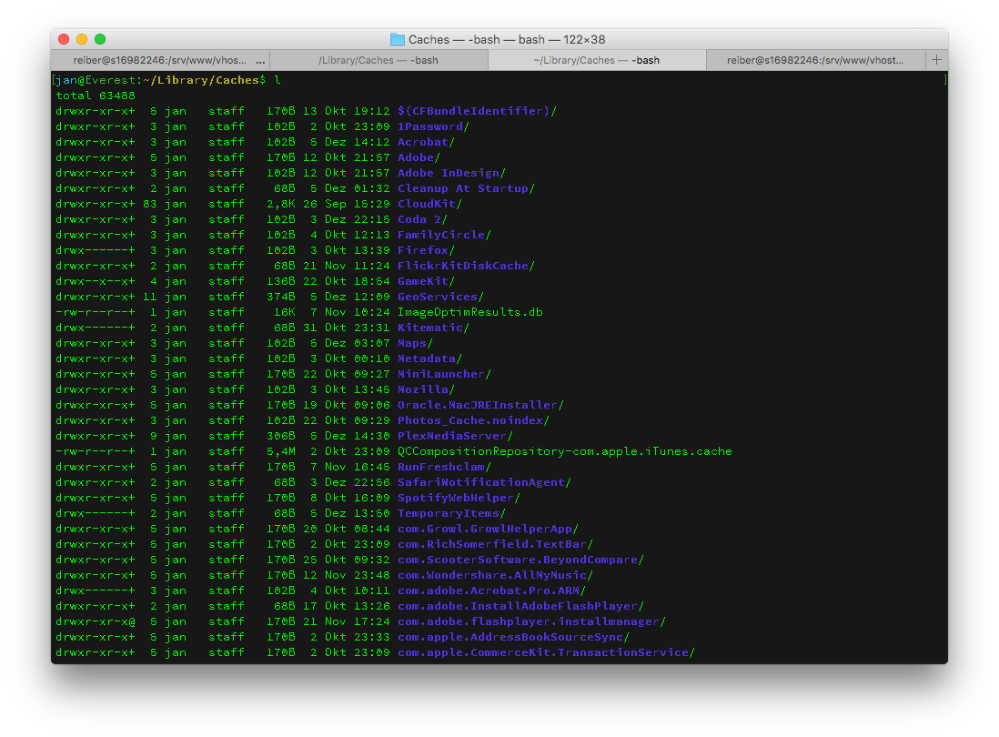Click the QCCompositionRepository iTunes cache file
Image resolution: width=999 pixels, height=737 pixels.
564,451
